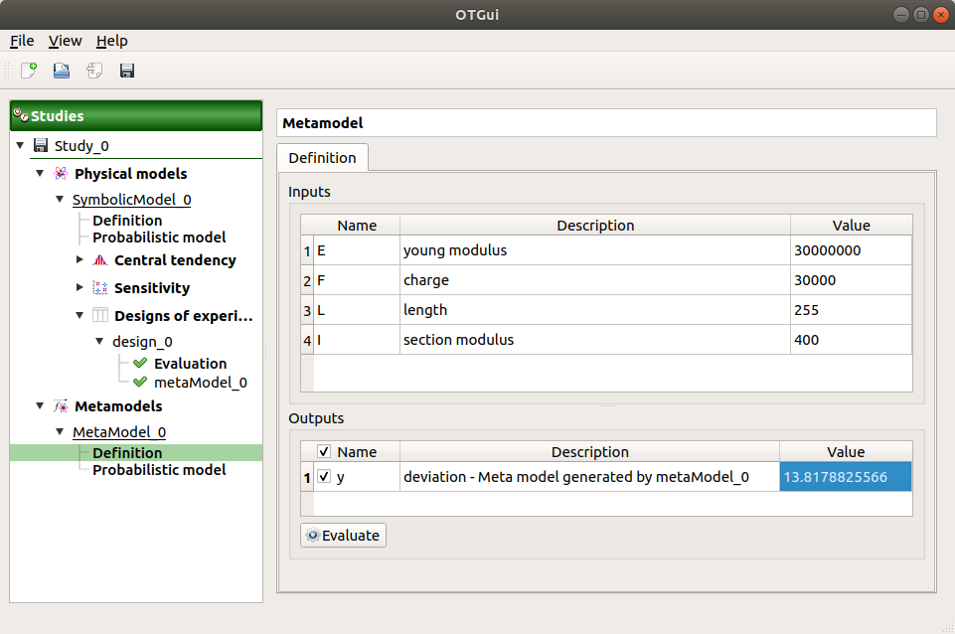955x634 pixels.
Task: Click the import Python script toolbar icon
Action: click(x=93, y=70)
